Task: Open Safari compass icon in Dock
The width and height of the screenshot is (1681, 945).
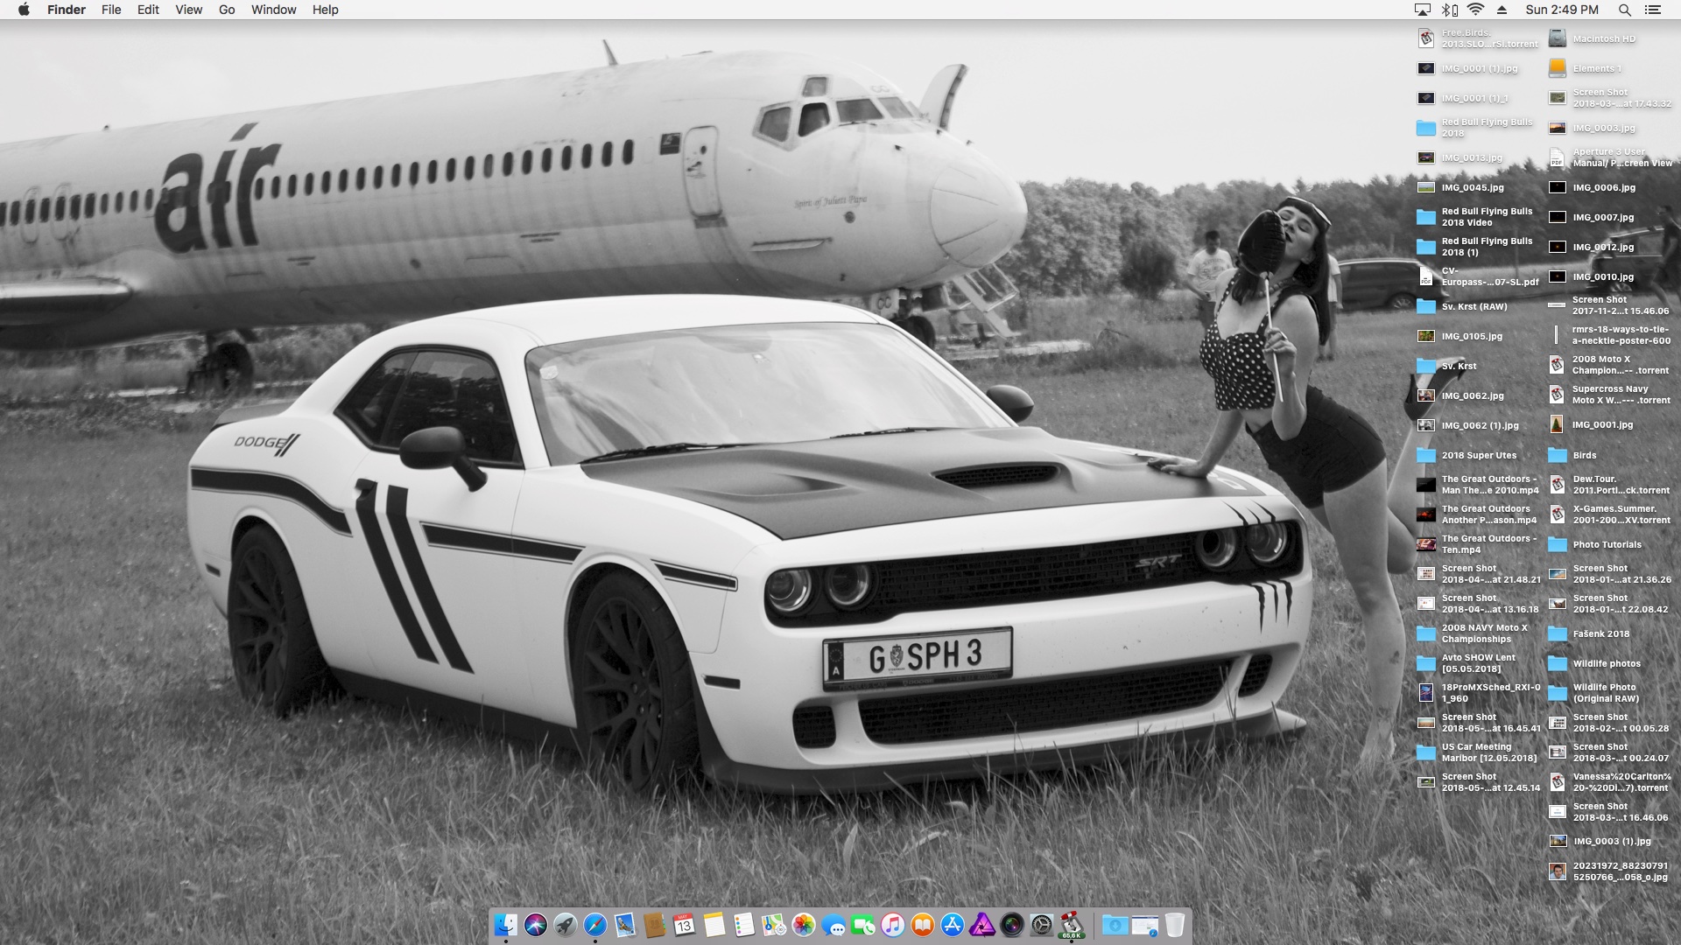Action: coord(595,925)
